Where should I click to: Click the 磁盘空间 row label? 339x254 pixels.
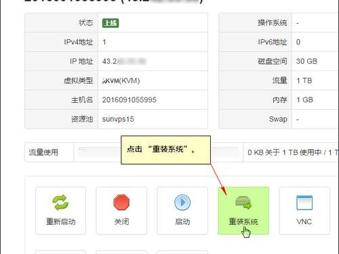(273, 61)
